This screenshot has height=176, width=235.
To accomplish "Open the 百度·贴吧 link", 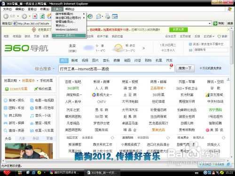I will [x=73, y=82].
